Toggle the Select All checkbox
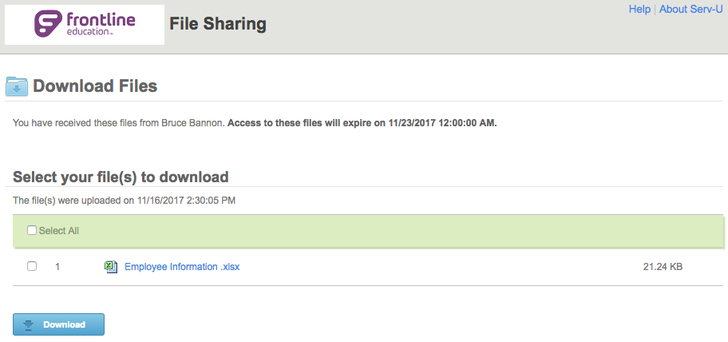 32,230
